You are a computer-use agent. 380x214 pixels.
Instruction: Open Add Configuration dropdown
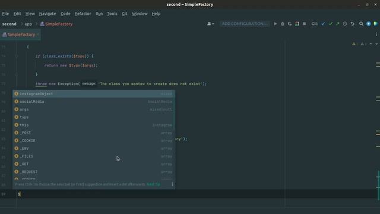click(x=245, y=24)
